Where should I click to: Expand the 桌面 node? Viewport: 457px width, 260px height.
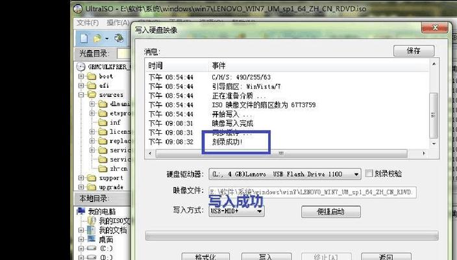[81, 239]
